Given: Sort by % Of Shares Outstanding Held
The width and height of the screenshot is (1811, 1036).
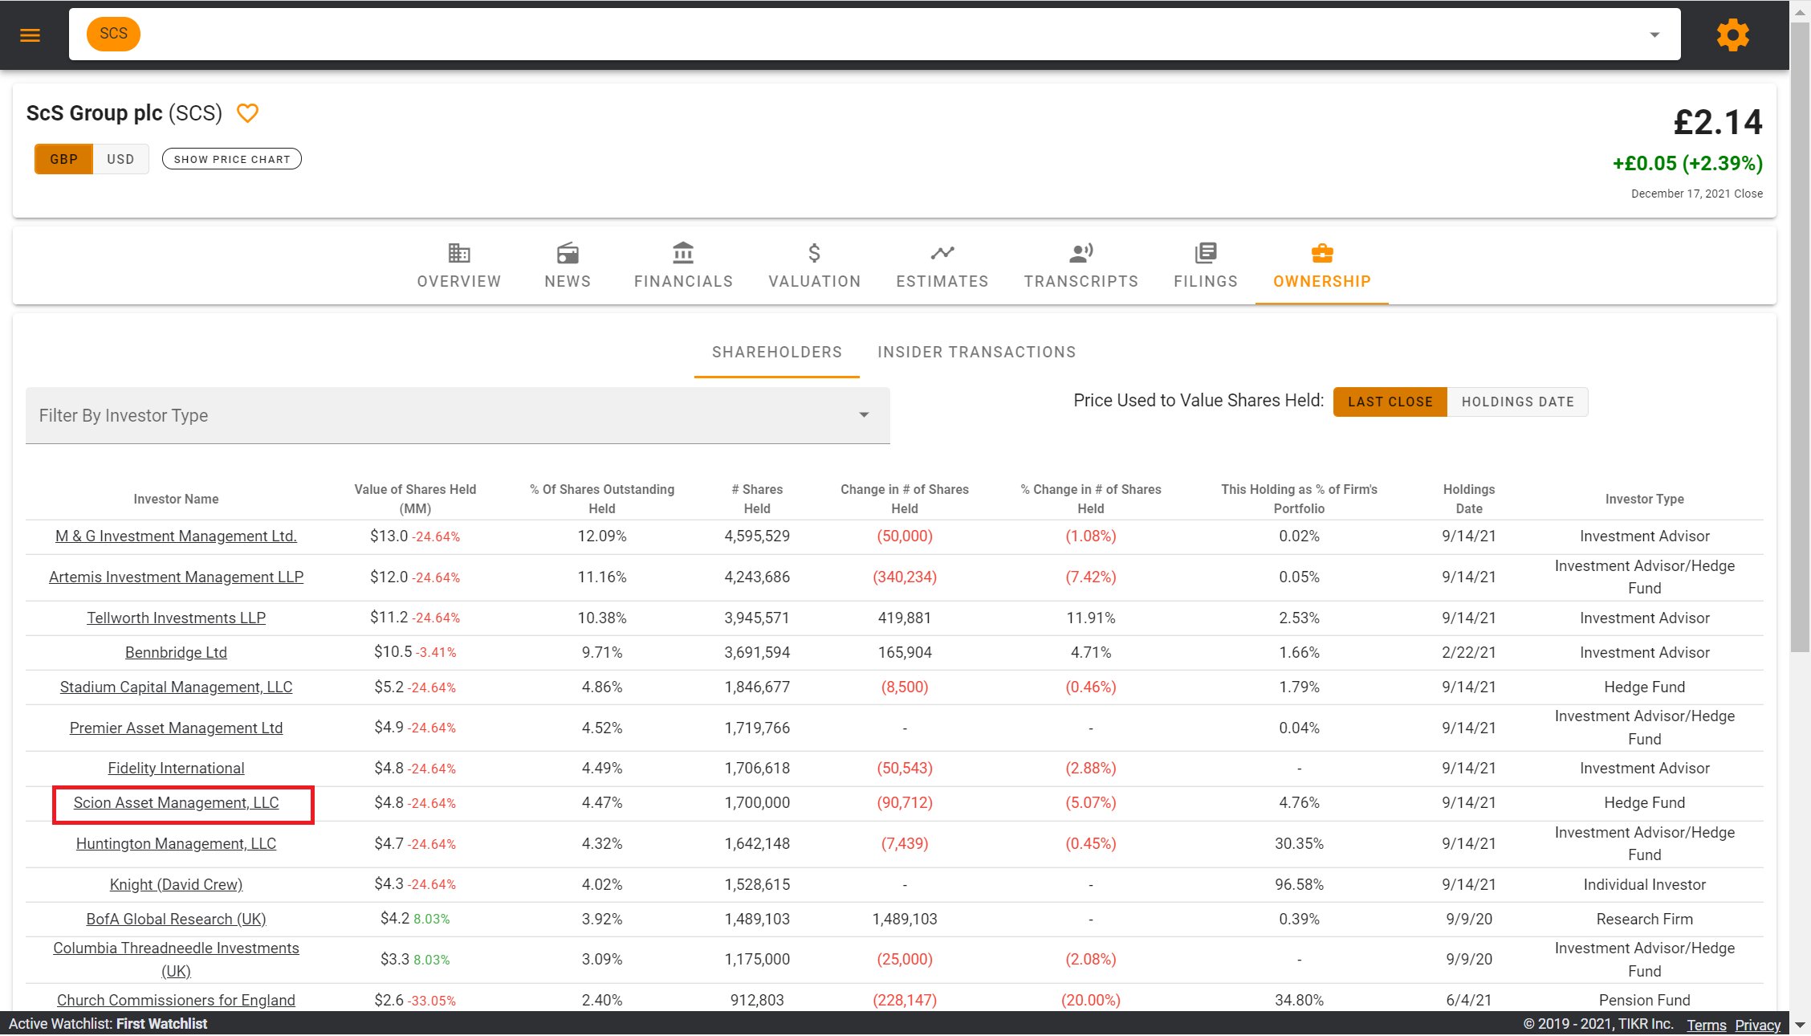Looking at the screenshot, I should click(602, 499).
